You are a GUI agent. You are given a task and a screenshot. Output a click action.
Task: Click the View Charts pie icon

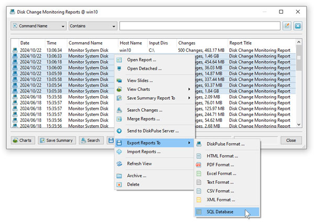click(119, 89)
